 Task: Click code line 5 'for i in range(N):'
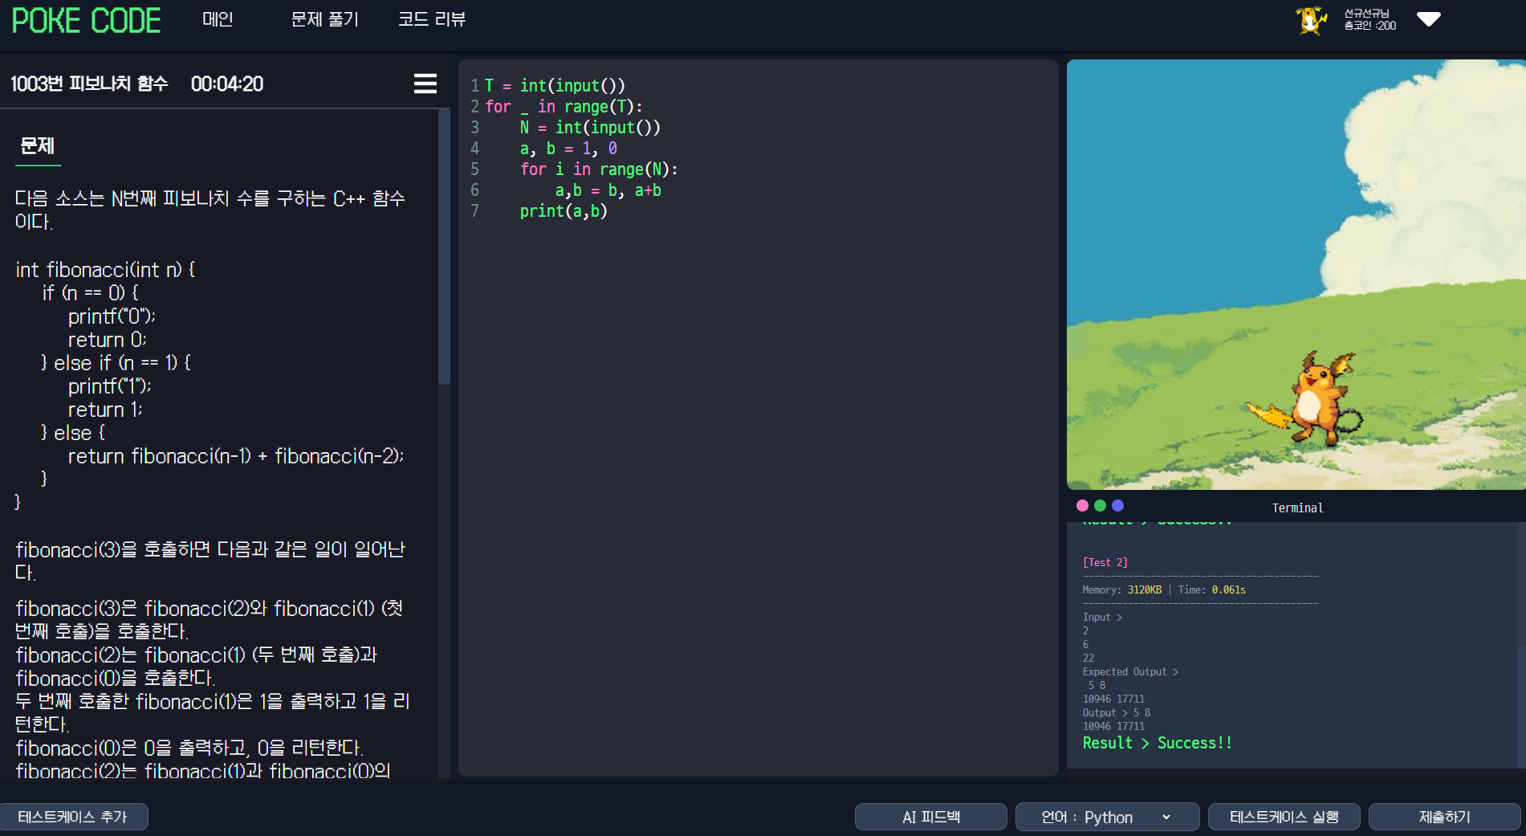coord(599,169)
